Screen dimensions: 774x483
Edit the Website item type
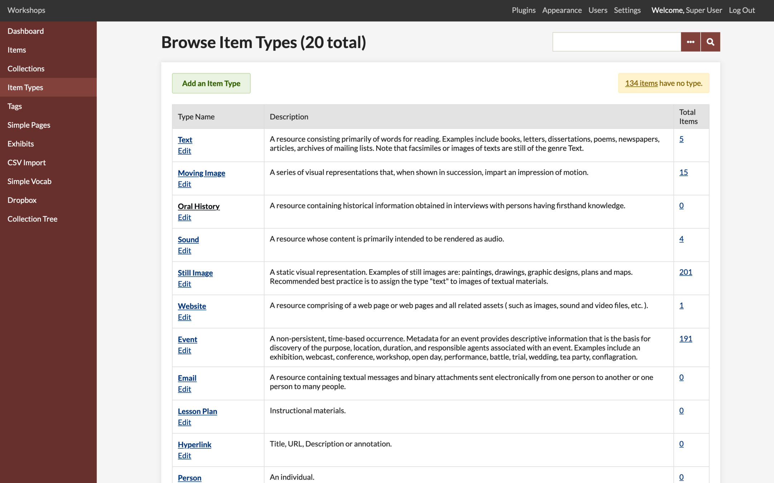184,317
